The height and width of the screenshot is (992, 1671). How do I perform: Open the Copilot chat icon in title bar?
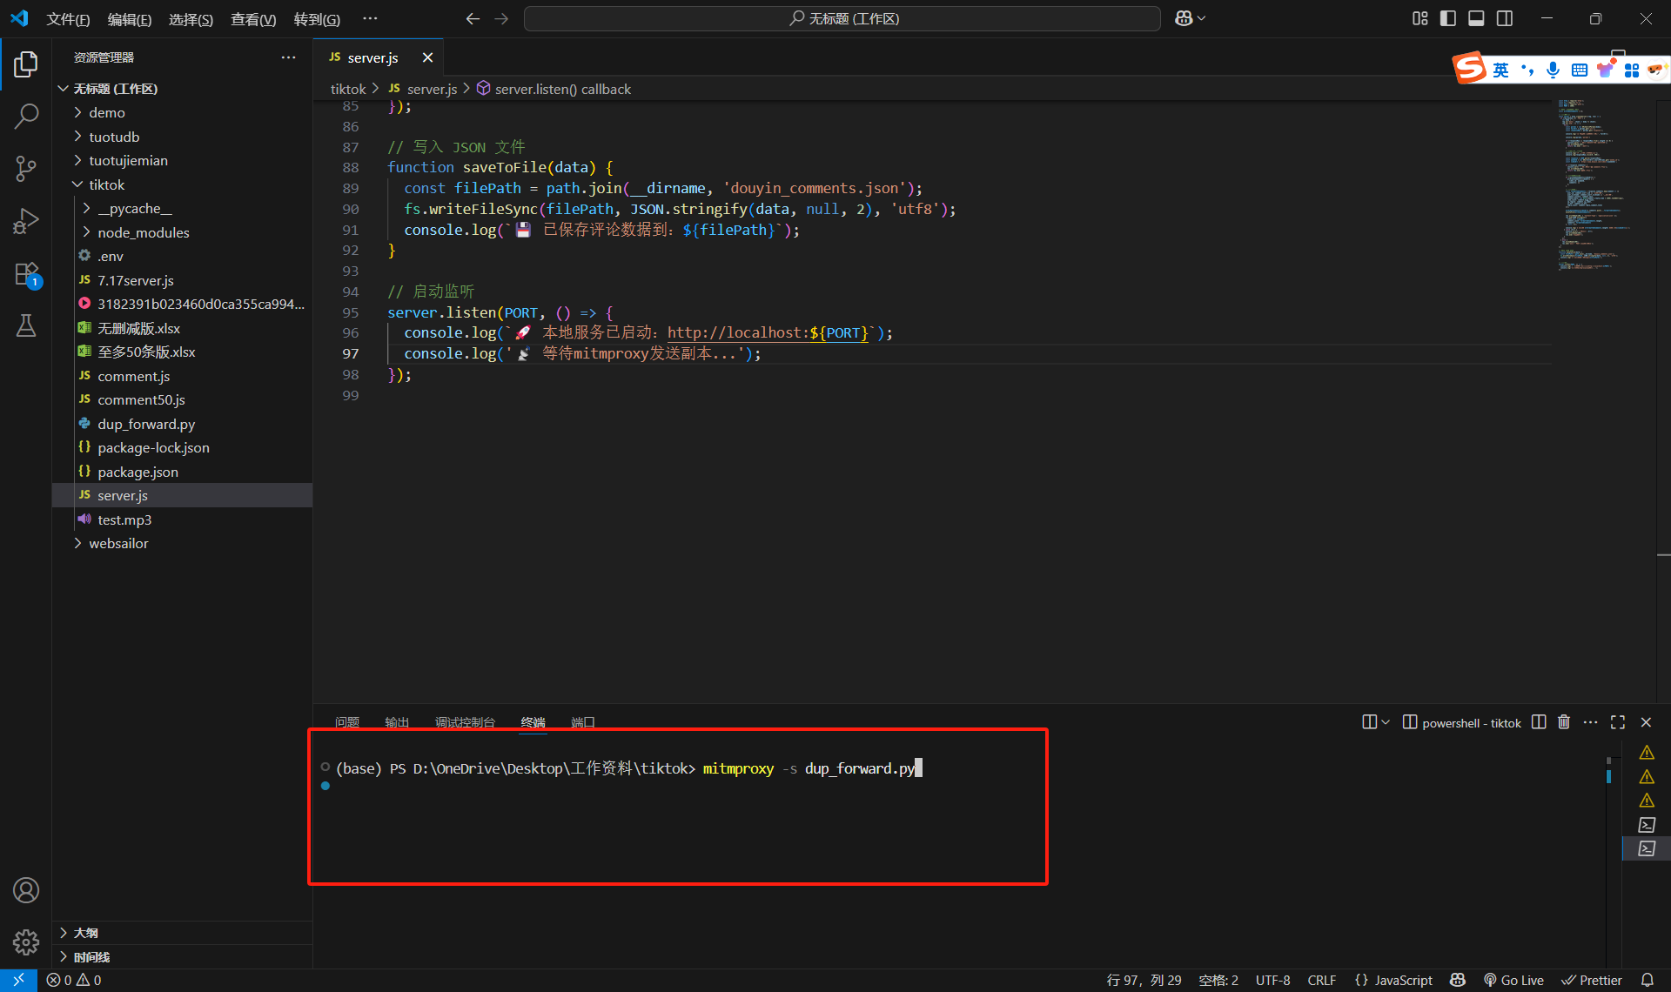[x=1184, y=18]
